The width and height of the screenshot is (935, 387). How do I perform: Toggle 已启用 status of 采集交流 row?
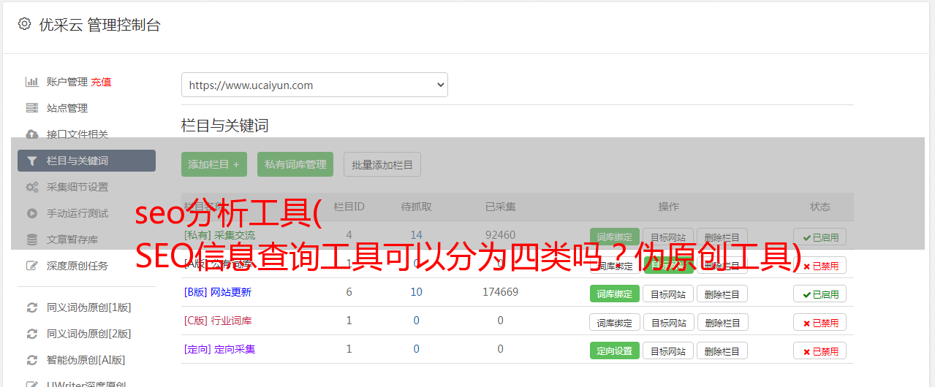[x=820, y=237]
